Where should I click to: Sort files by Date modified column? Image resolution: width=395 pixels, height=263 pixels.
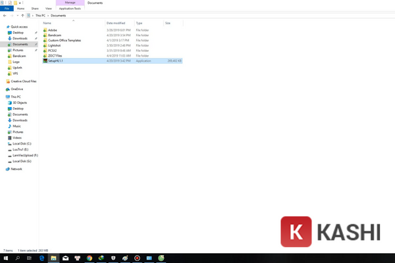click(x=116, y=23)
